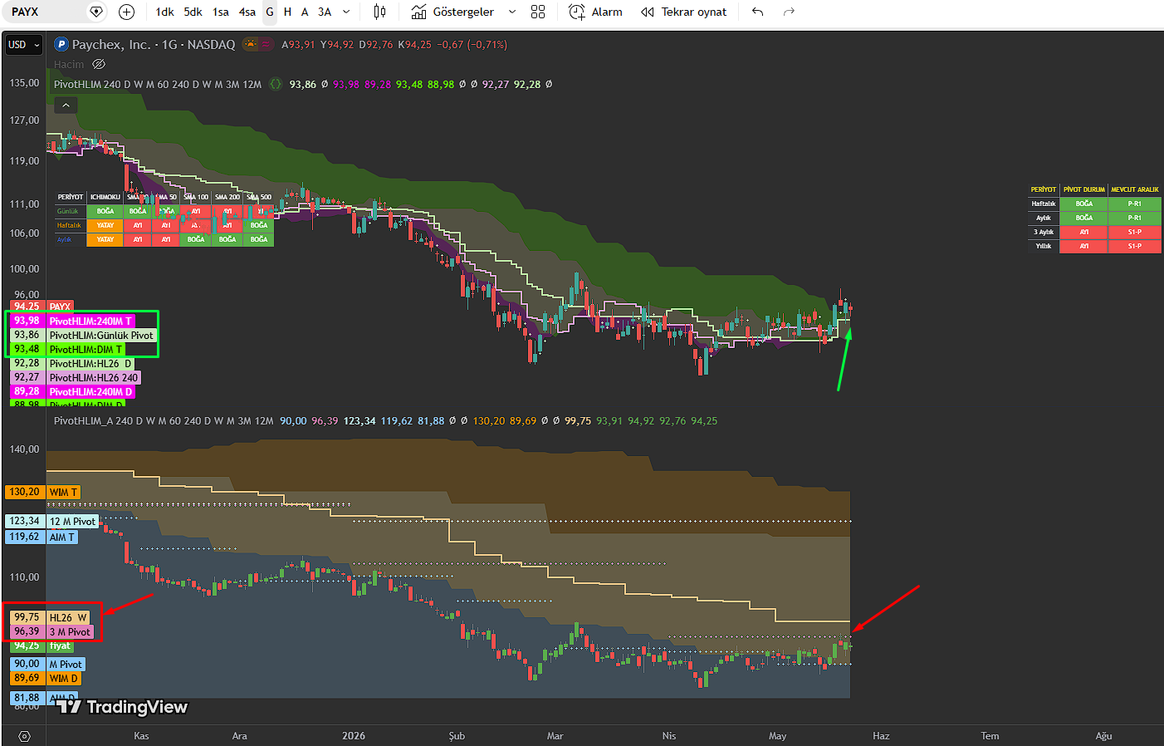Open the USD currency dropdown
This screenshot has height=746, width=1164.
[x=23, y=45]
